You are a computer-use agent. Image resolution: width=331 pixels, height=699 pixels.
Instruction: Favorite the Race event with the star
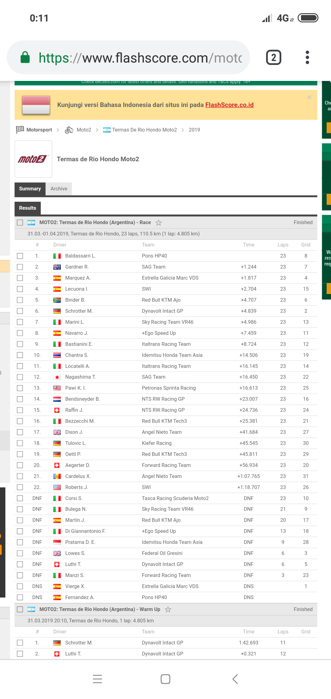158,223
